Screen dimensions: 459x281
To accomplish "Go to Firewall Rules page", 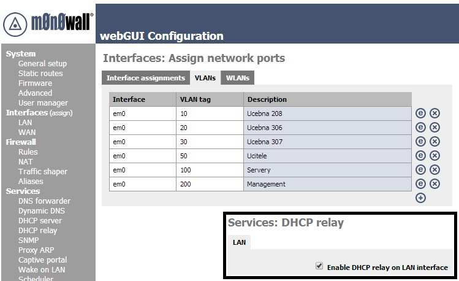I will 28,152.
